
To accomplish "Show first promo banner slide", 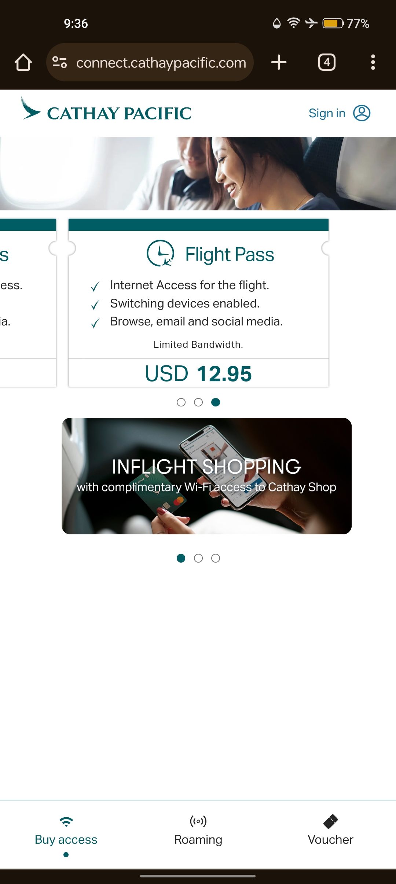I will point(181,558).
